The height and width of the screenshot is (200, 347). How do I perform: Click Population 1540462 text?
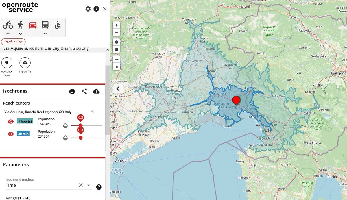46,121
